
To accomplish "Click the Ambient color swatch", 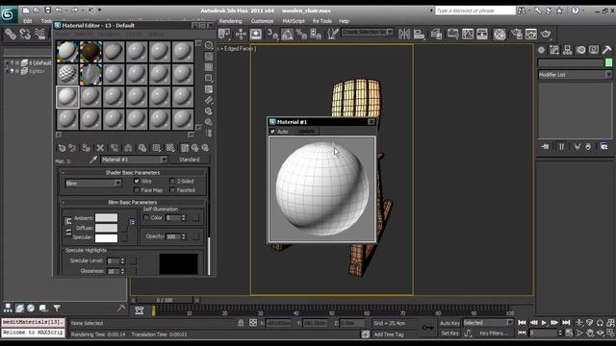I will pyautogui.click(x=106, y=218).
